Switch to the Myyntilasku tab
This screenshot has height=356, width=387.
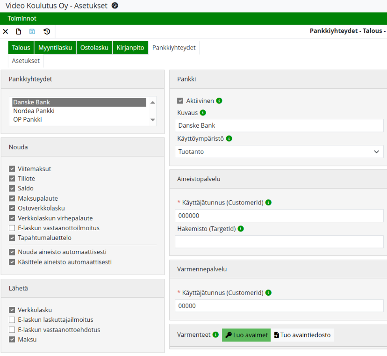click(55, 47)
